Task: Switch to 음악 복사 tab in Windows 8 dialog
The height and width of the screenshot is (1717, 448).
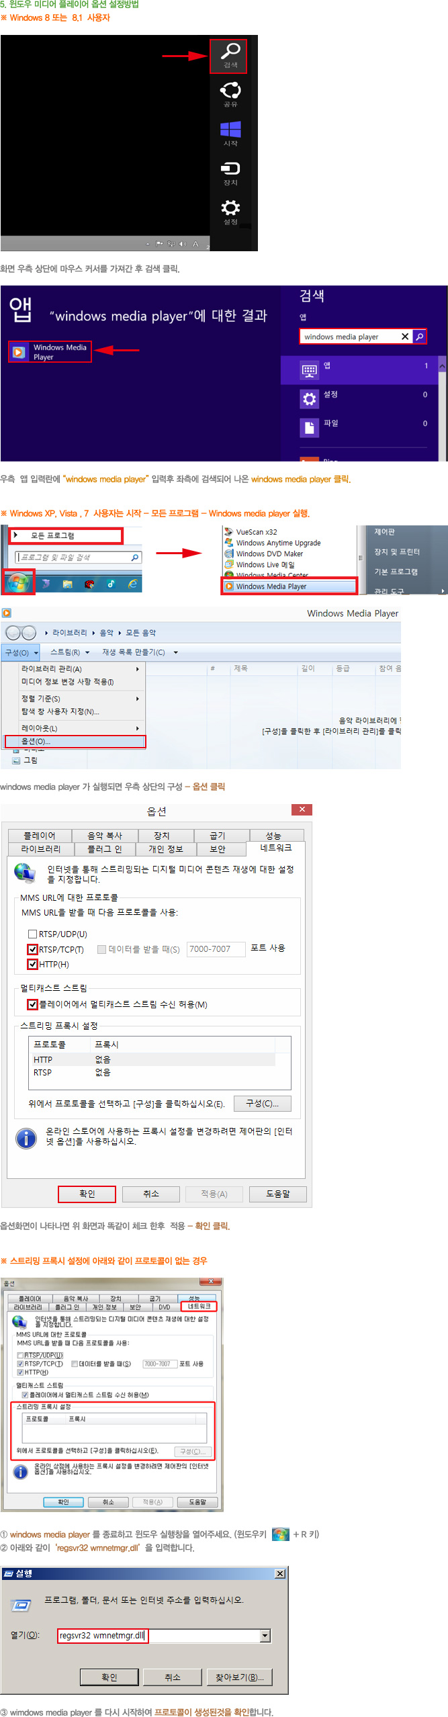Action: (x=105, y=835)
